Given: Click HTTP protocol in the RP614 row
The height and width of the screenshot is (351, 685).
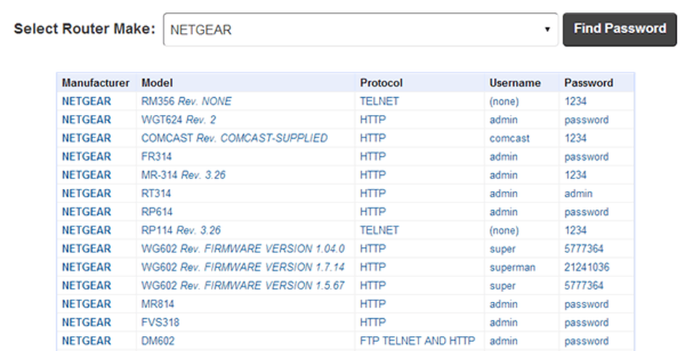Looking at the screenshot, I should coord(373,211).
